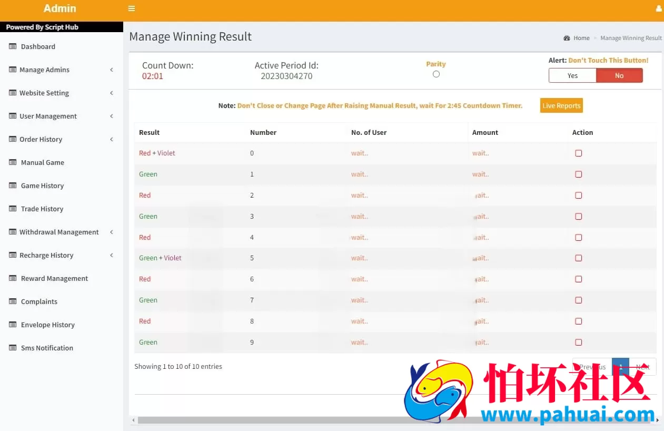Check the action box for number 5
Image resolution: width=664 pixels, height=431 pixels.
[x=579, y=258]
